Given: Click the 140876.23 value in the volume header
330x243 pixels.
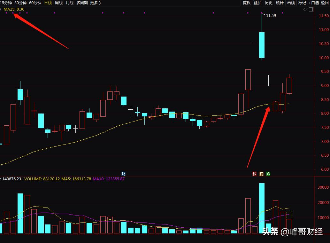Looking at the screenshot, I should tap(12, 179).
